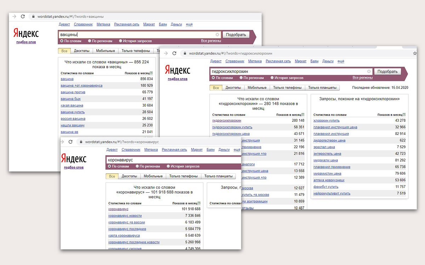Image resolution: width=425 pixels, height=265 pixels.
Task: Open Рекламная сеть link in гидроксихлорохин window
Action: tap(278, 61)
